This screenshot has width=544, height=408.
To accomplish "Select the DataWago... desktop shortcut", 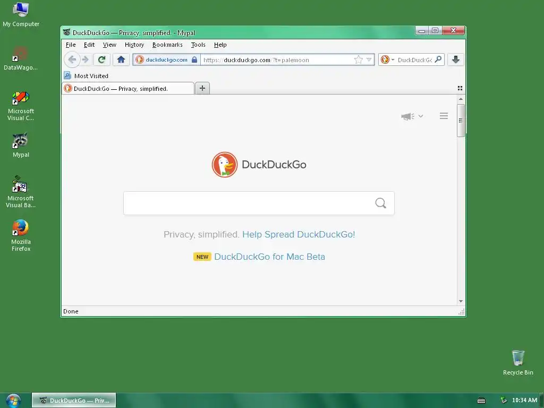I will coord(21,58).
